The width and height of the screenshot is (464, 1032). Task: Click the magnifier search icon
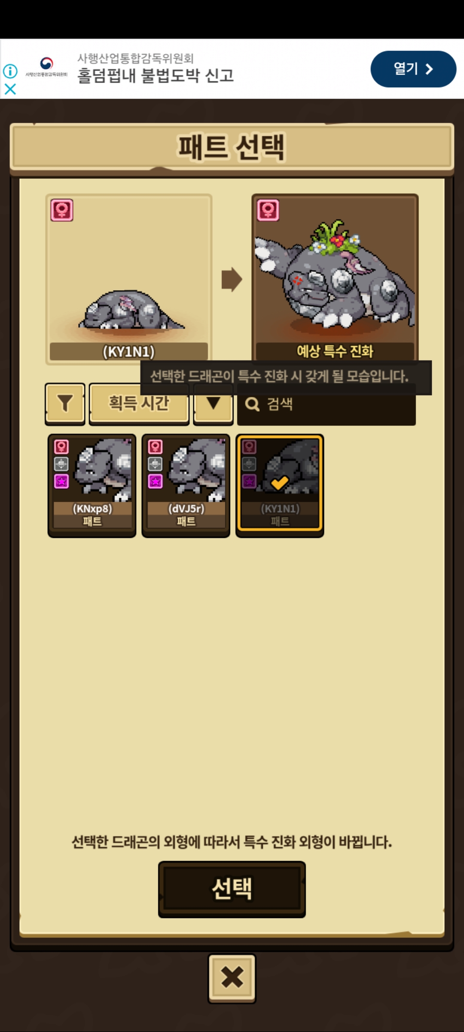click(252, 404)
